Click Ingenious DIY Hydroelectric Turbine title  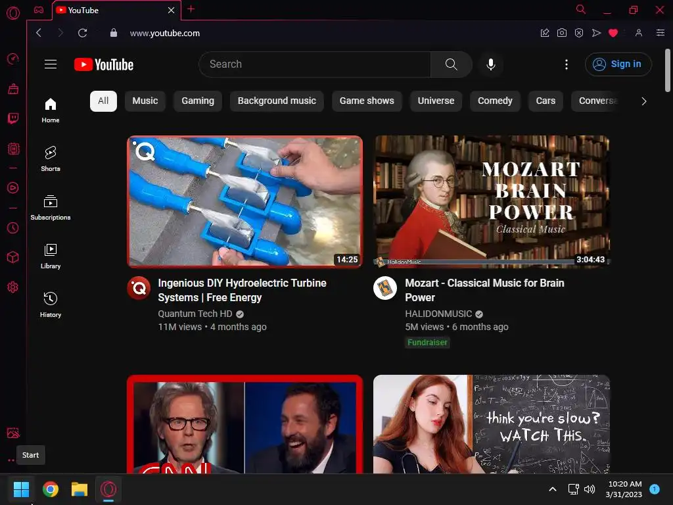(242, 290)
